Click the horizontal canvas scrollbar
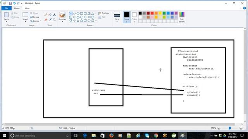 [x=120, y=124]
